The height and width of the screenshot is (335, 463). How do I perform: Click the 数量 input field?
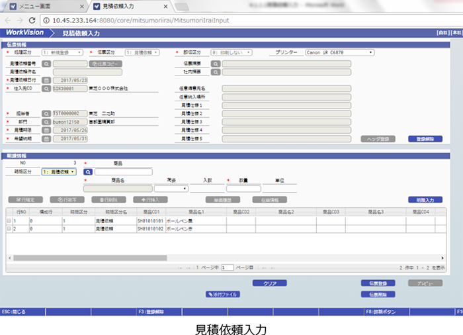(x=243, y=189)
